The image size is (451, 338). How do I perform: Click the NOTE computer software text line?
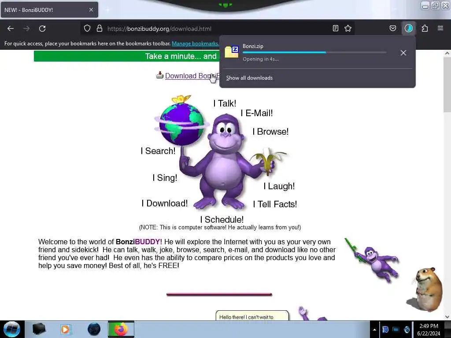click(220, 228)
